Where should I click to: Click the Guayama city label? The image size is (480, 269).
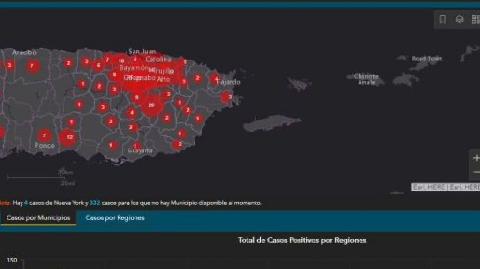tap(140, 150)
